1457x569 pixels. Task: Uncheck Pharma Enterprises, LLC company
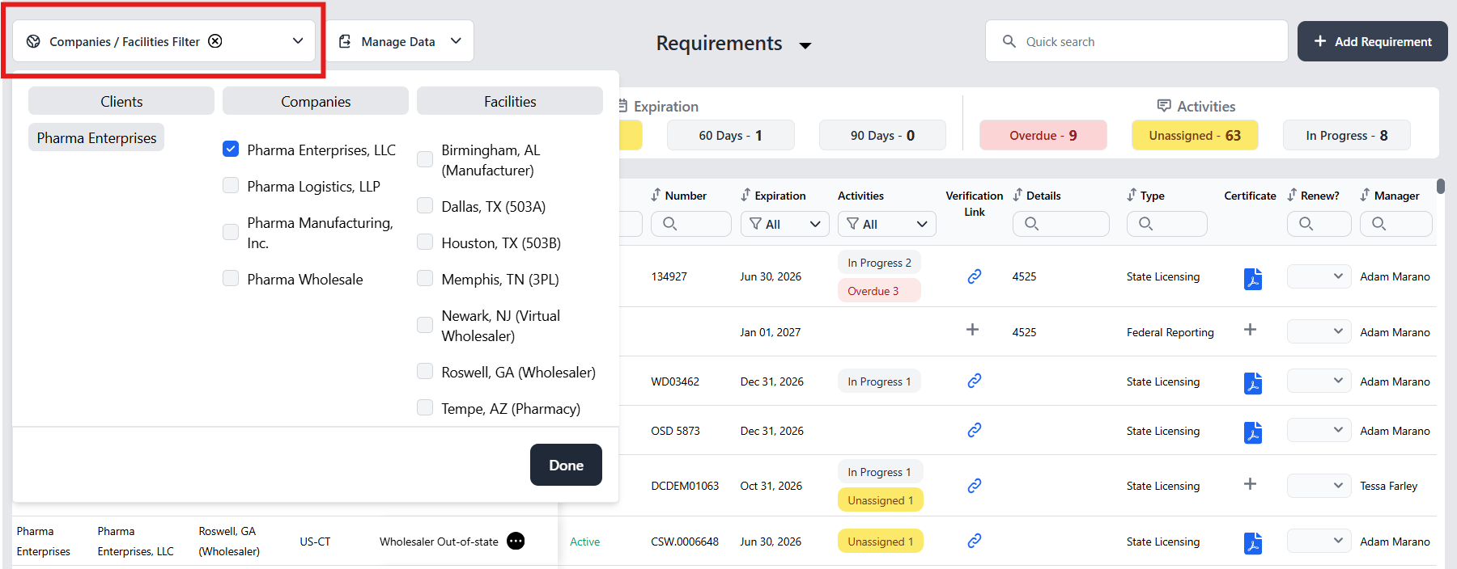pos(231,150)
